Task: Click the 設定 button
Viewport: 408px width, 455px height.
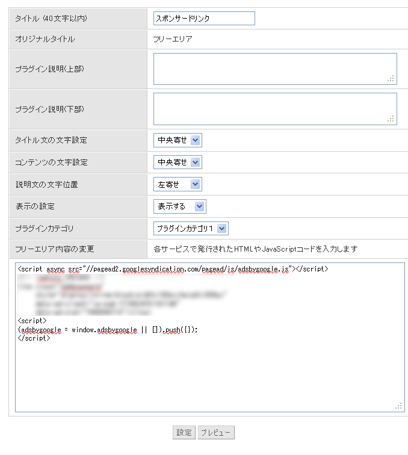Action: [x=184, y=432]
